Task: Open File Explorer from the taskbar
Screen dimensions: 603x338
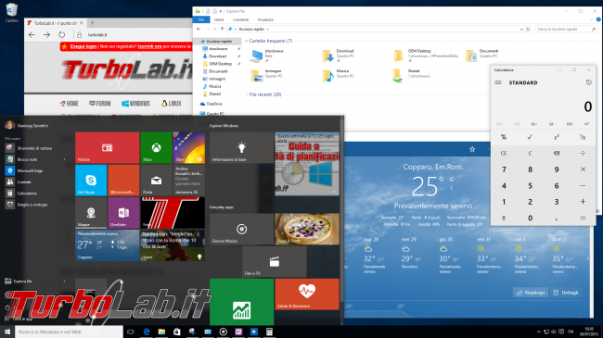Action: click(161, 332)
